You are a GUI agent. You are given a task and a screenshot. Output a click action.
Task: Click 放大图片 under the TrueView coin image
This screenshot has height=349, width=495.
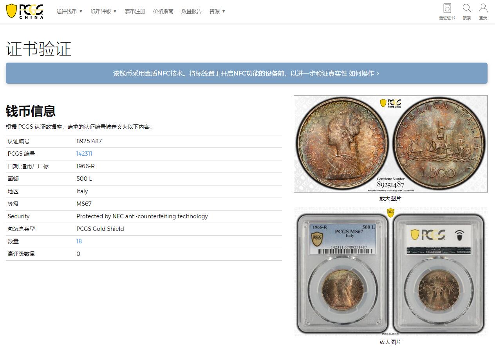tap(390, 198)
